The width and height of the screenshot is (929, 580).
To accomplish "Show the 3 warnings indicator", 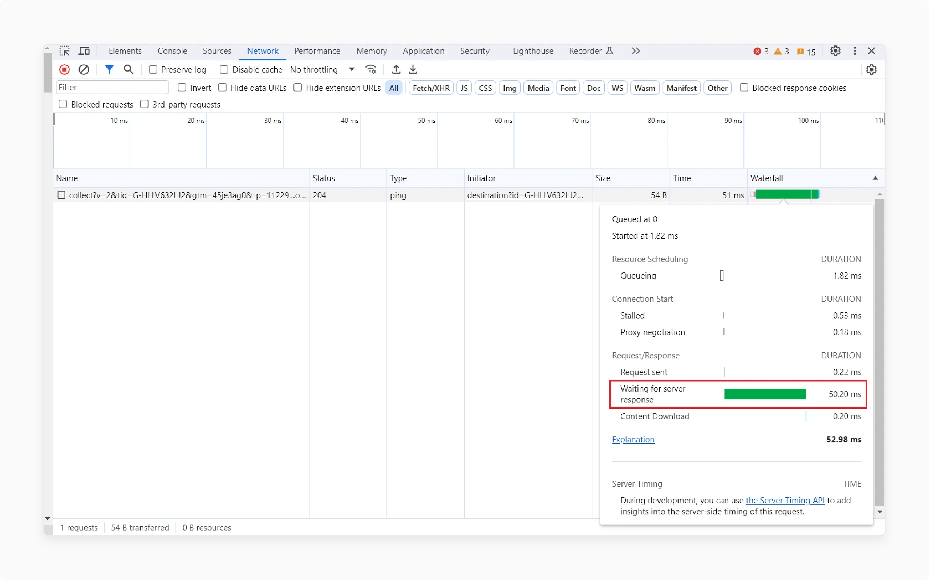I will (781, 51).
